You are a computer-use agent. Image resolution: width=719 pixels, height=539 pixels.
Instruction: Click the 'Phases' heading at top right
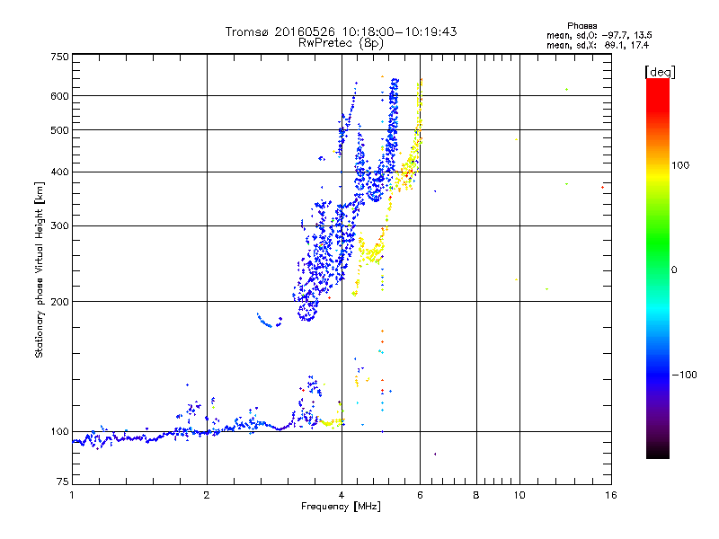coord(581,26)
